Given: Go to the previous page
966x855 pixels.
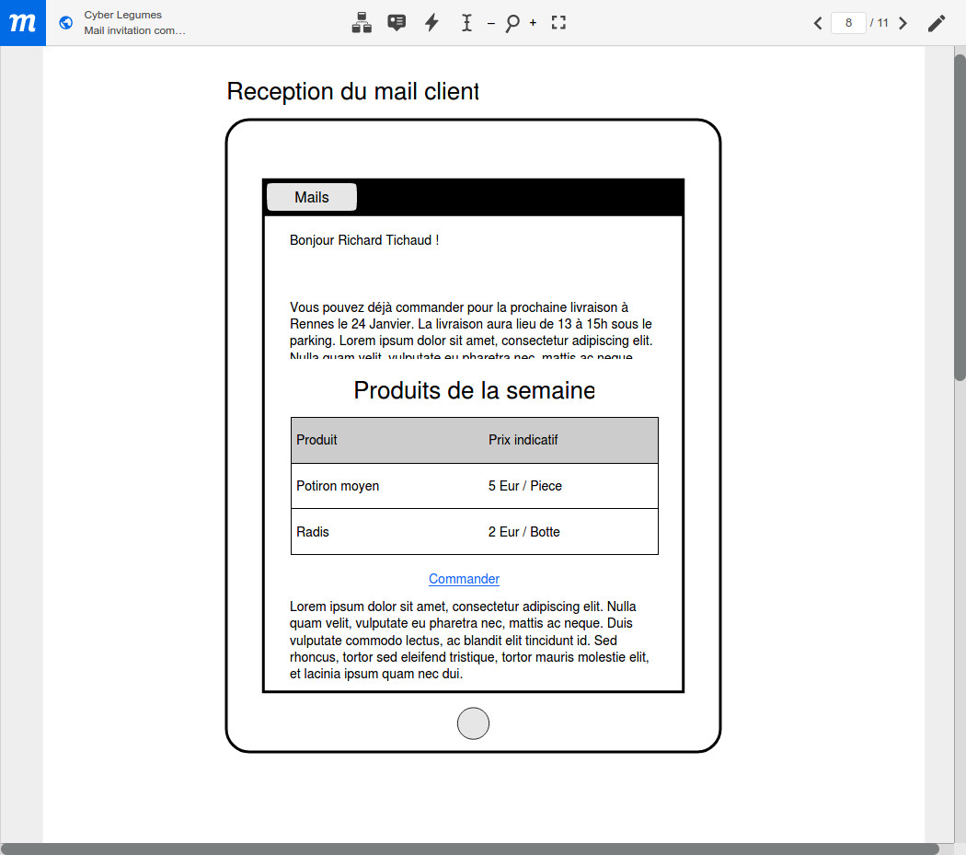Looking at the screenshot, I should [818, 23].
